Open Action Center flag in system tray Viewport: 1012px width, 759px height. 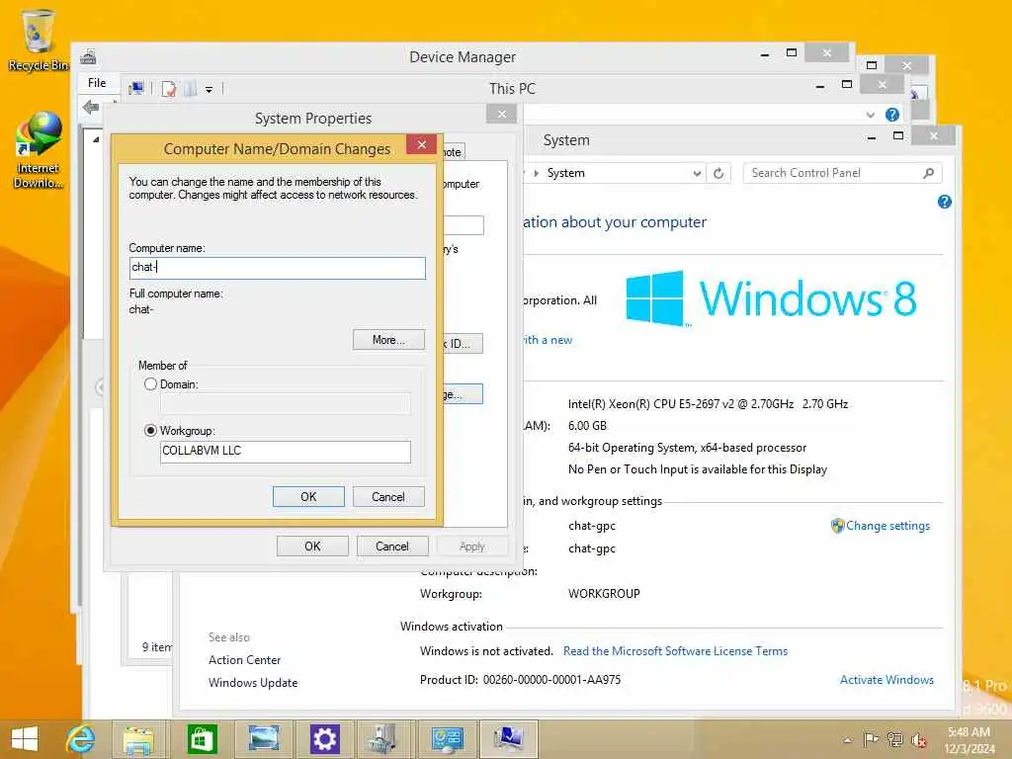click(x=871, y=740)
